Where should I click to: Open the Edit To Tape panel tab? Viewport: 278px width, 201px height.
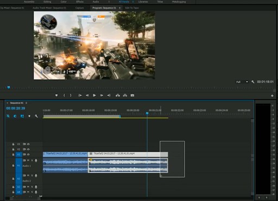point(132,8)
